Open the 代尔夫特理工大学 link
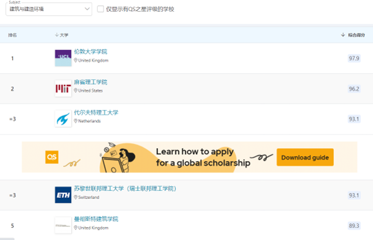Screen dimensions: 373x240 tap(96, 112)
